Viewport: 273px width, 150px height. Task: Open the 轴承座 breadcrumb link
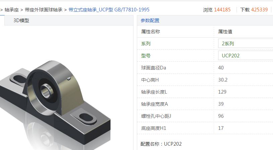[x=11, y=10]
